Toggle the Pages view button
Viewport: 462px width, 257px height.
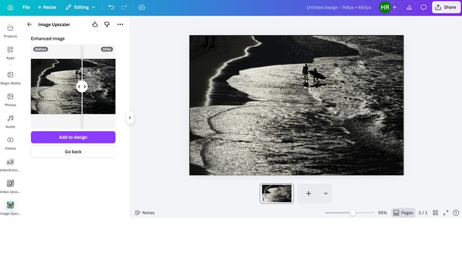403,212
